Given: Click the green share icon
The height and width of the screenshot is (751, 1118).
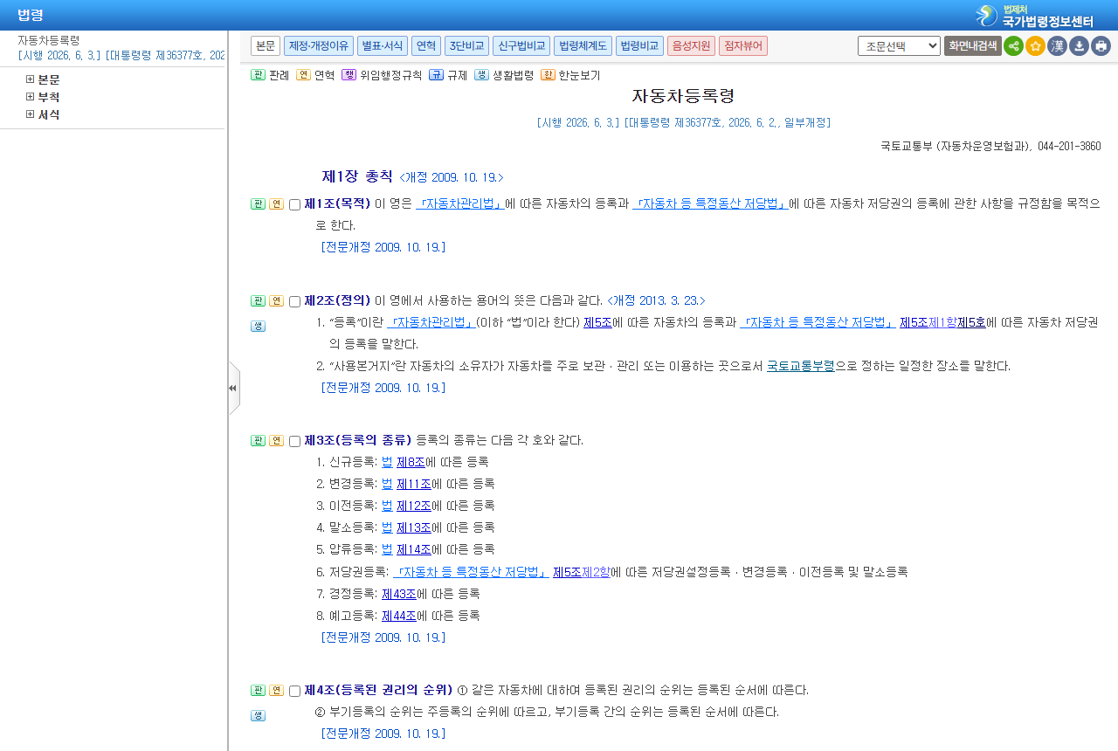Looking at the screenshot, I should pyautogui.click(x=1013, y=46).
